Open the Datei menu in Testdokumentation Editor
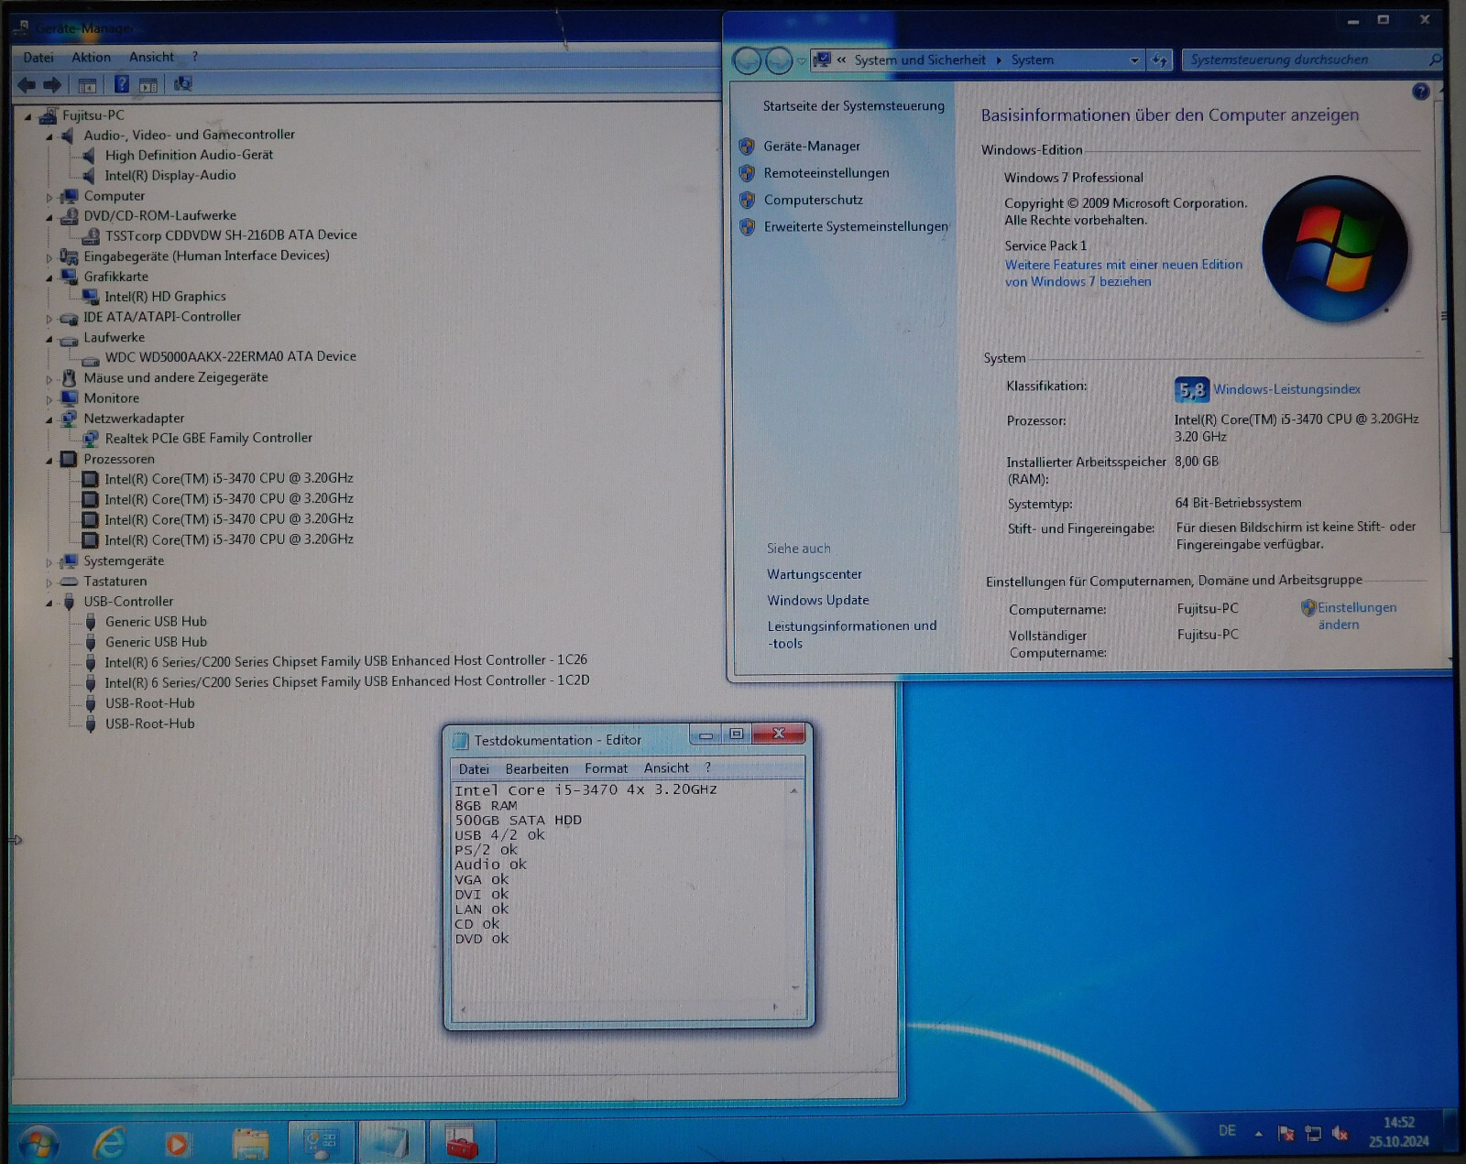Image resolution: width=1466 pixels, height=1164 pixels. (x=474, y=769)
